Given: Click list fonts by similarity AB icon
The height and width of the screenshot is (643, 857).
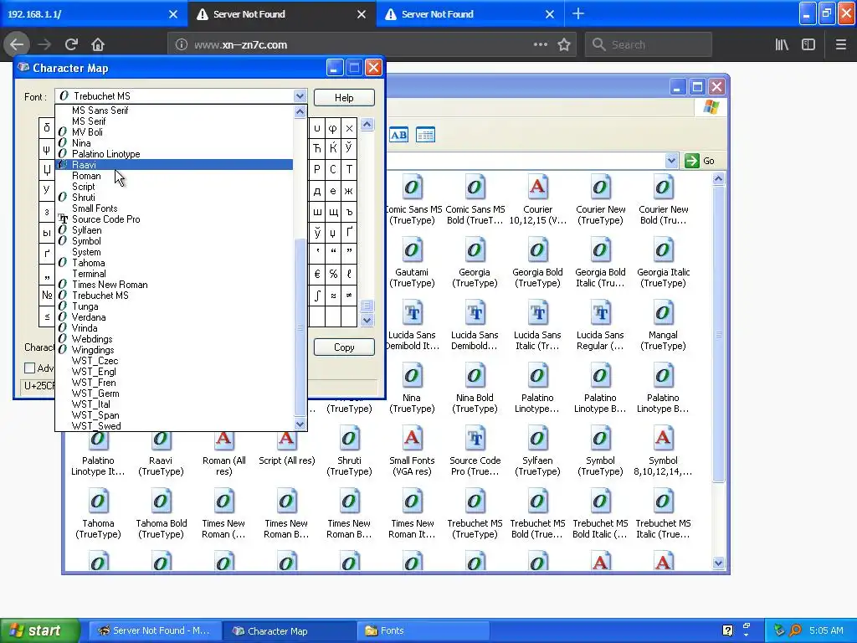Looking at the screenshot, I should (x=398, y=135).
